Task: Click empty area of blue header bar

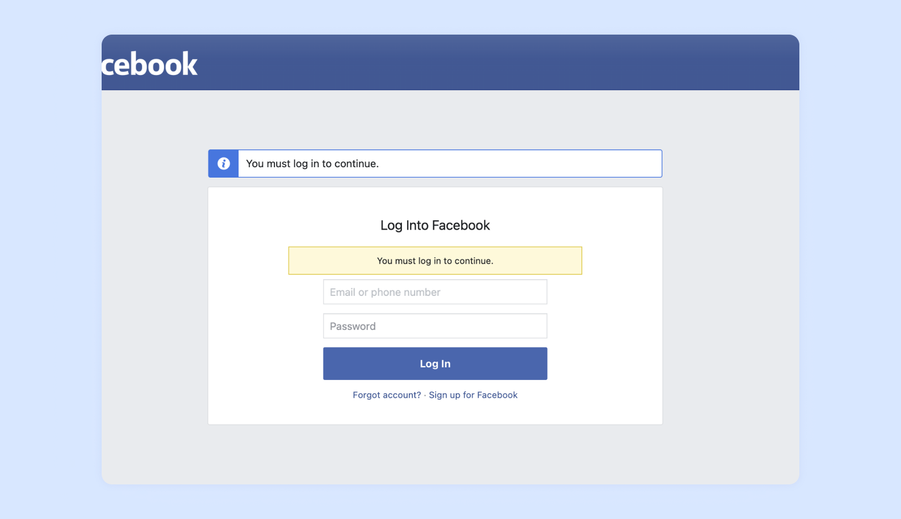Action: point(497,62)
